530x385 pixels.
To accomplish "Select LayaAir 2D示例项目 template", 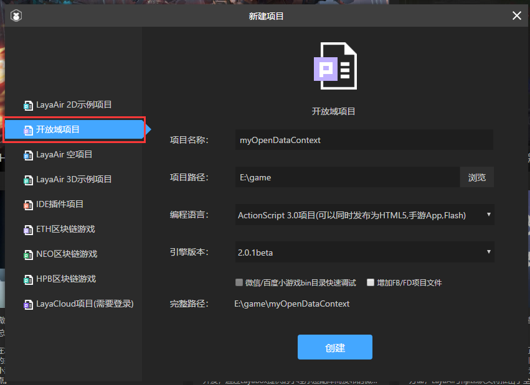I will point(73,104).
